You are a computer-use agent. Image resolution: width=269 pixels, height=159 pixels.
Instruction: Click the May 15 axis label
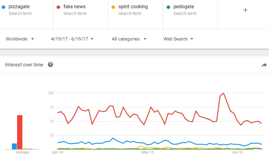pos(147,152)
